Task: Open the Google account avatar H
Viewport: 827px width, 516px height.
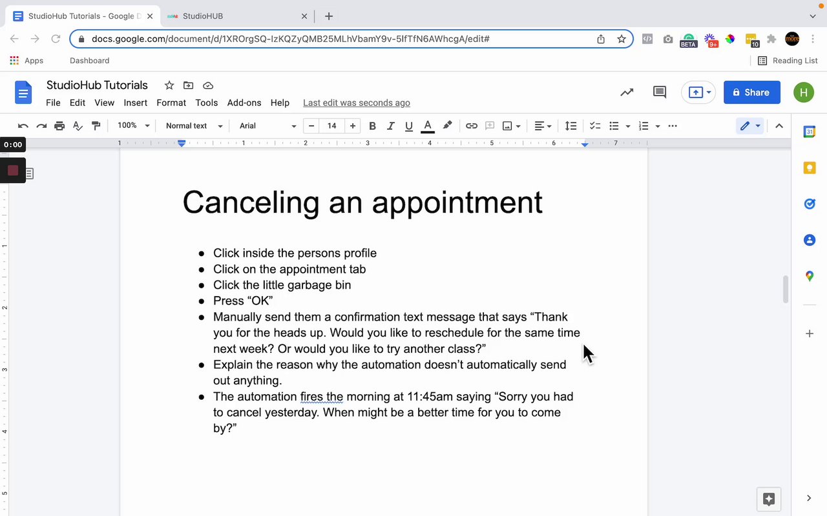Action: pyautogui.click(x=804, y=92)
